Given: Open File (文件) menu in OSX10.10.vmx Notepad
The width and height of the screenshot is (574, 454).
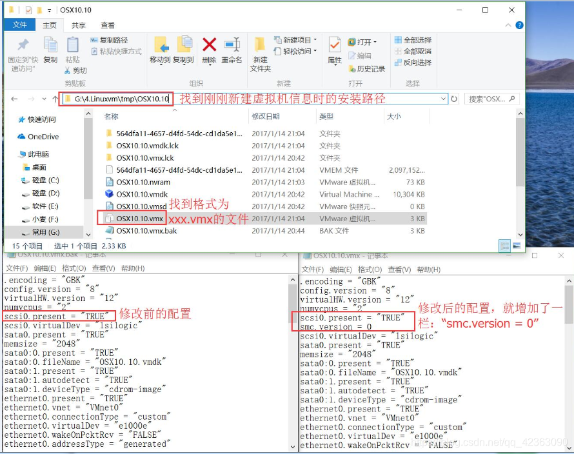Looking at the screenshot, I should click(x=313, y=270).
